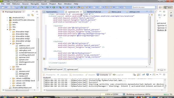
Task: Open the File menu
Action: 3,4
